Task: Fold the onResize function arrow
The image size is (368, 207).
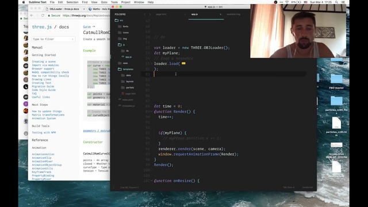Action: (x=152, y=181)
